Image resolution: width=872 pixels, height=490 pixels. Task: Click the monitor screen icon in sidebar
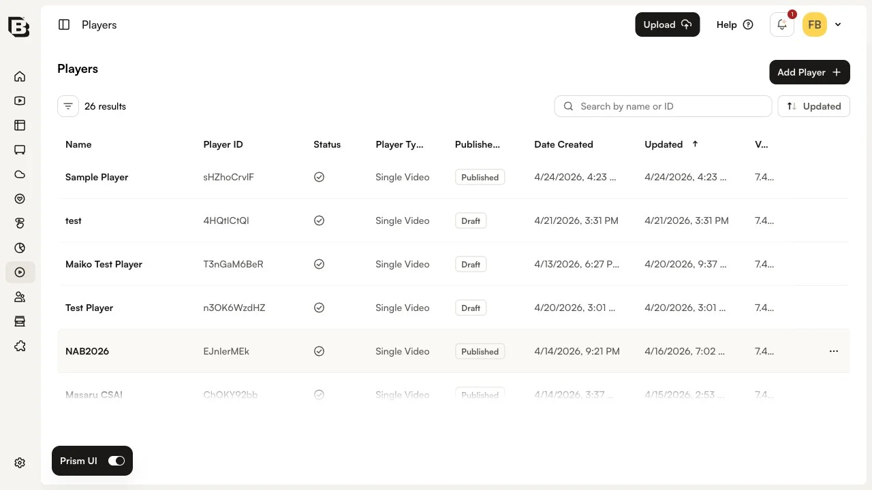[20, 150]
